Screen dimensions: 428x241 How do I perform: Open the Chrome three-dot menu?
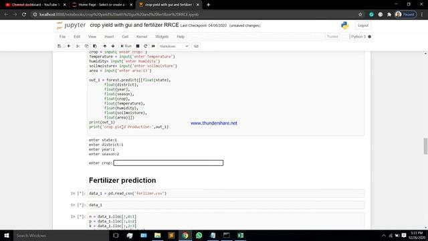(x=422, y=15)
